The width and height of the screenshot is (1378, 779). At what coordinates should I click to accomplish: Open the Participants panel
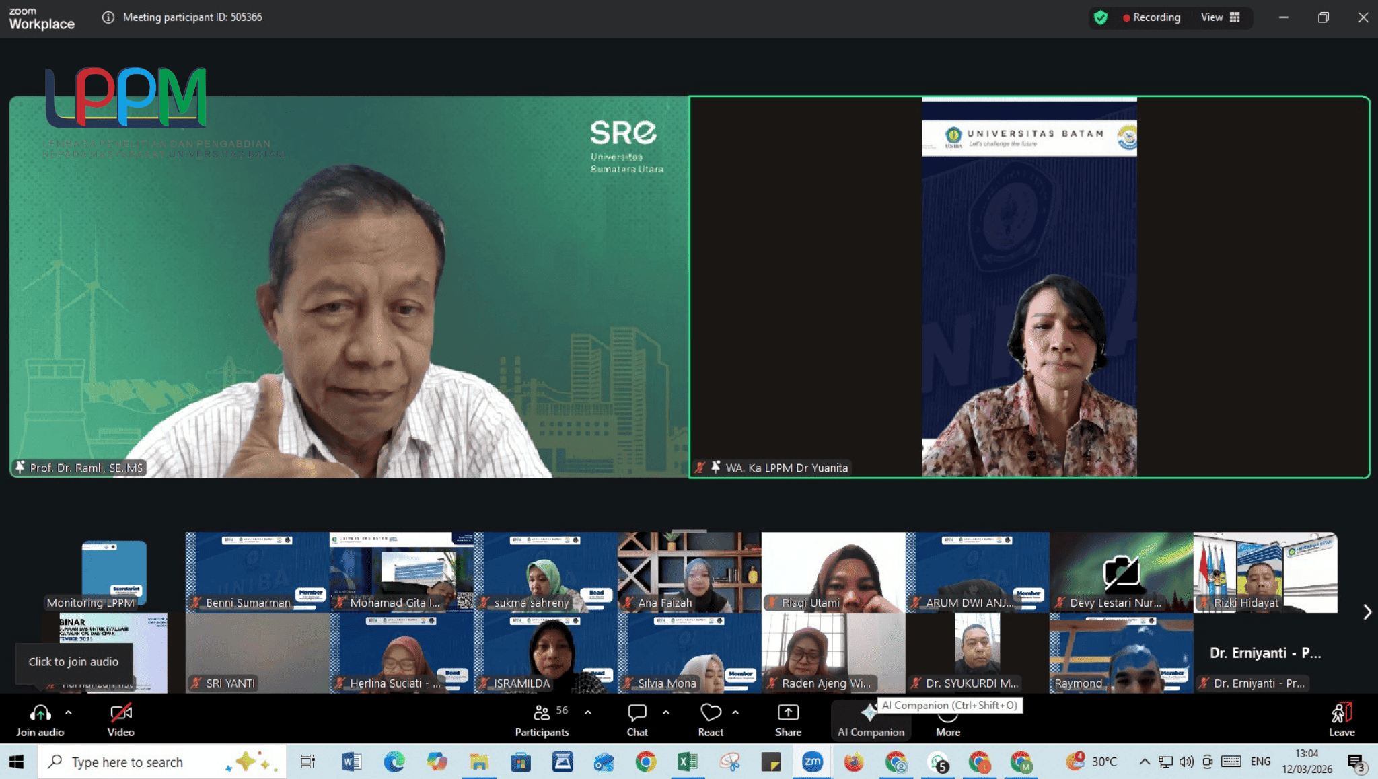click(x=542, y=719)
